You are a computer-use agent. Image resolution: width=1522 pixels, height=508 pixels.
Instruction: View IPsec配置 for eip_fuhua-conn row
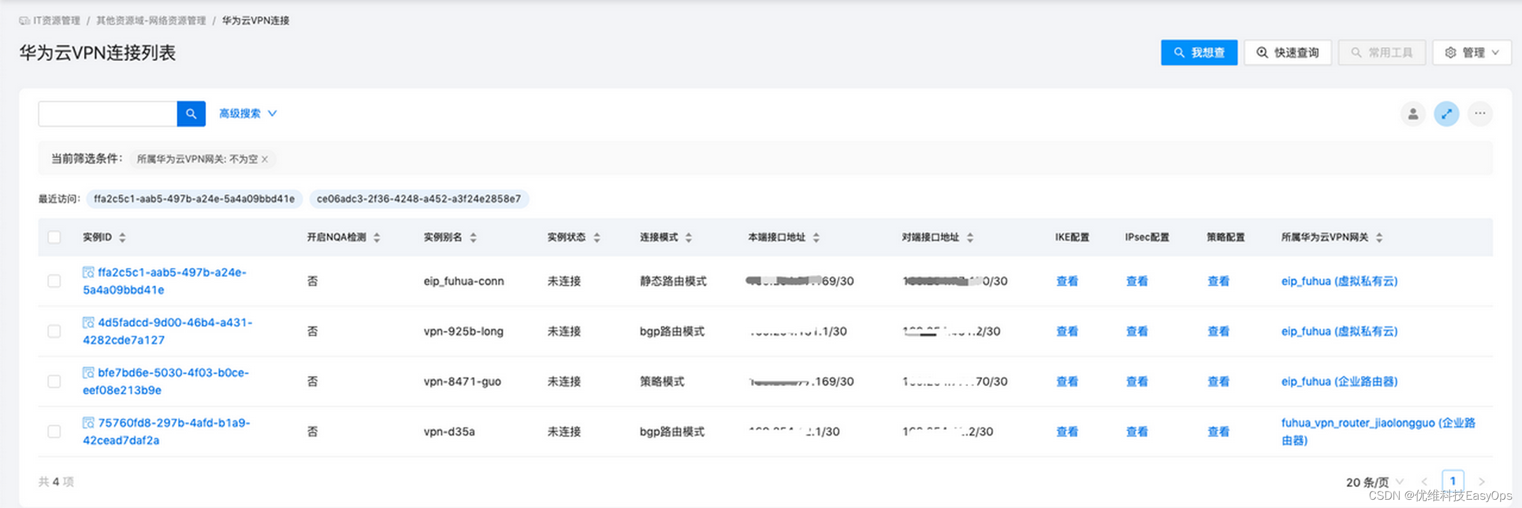[x=1137, y=281]
